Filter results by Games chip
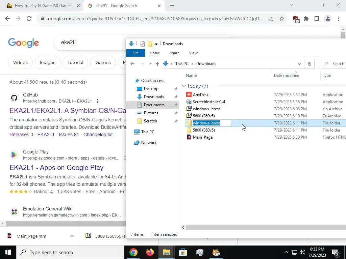This screenshot has width=346, height=259. point(103,62)
